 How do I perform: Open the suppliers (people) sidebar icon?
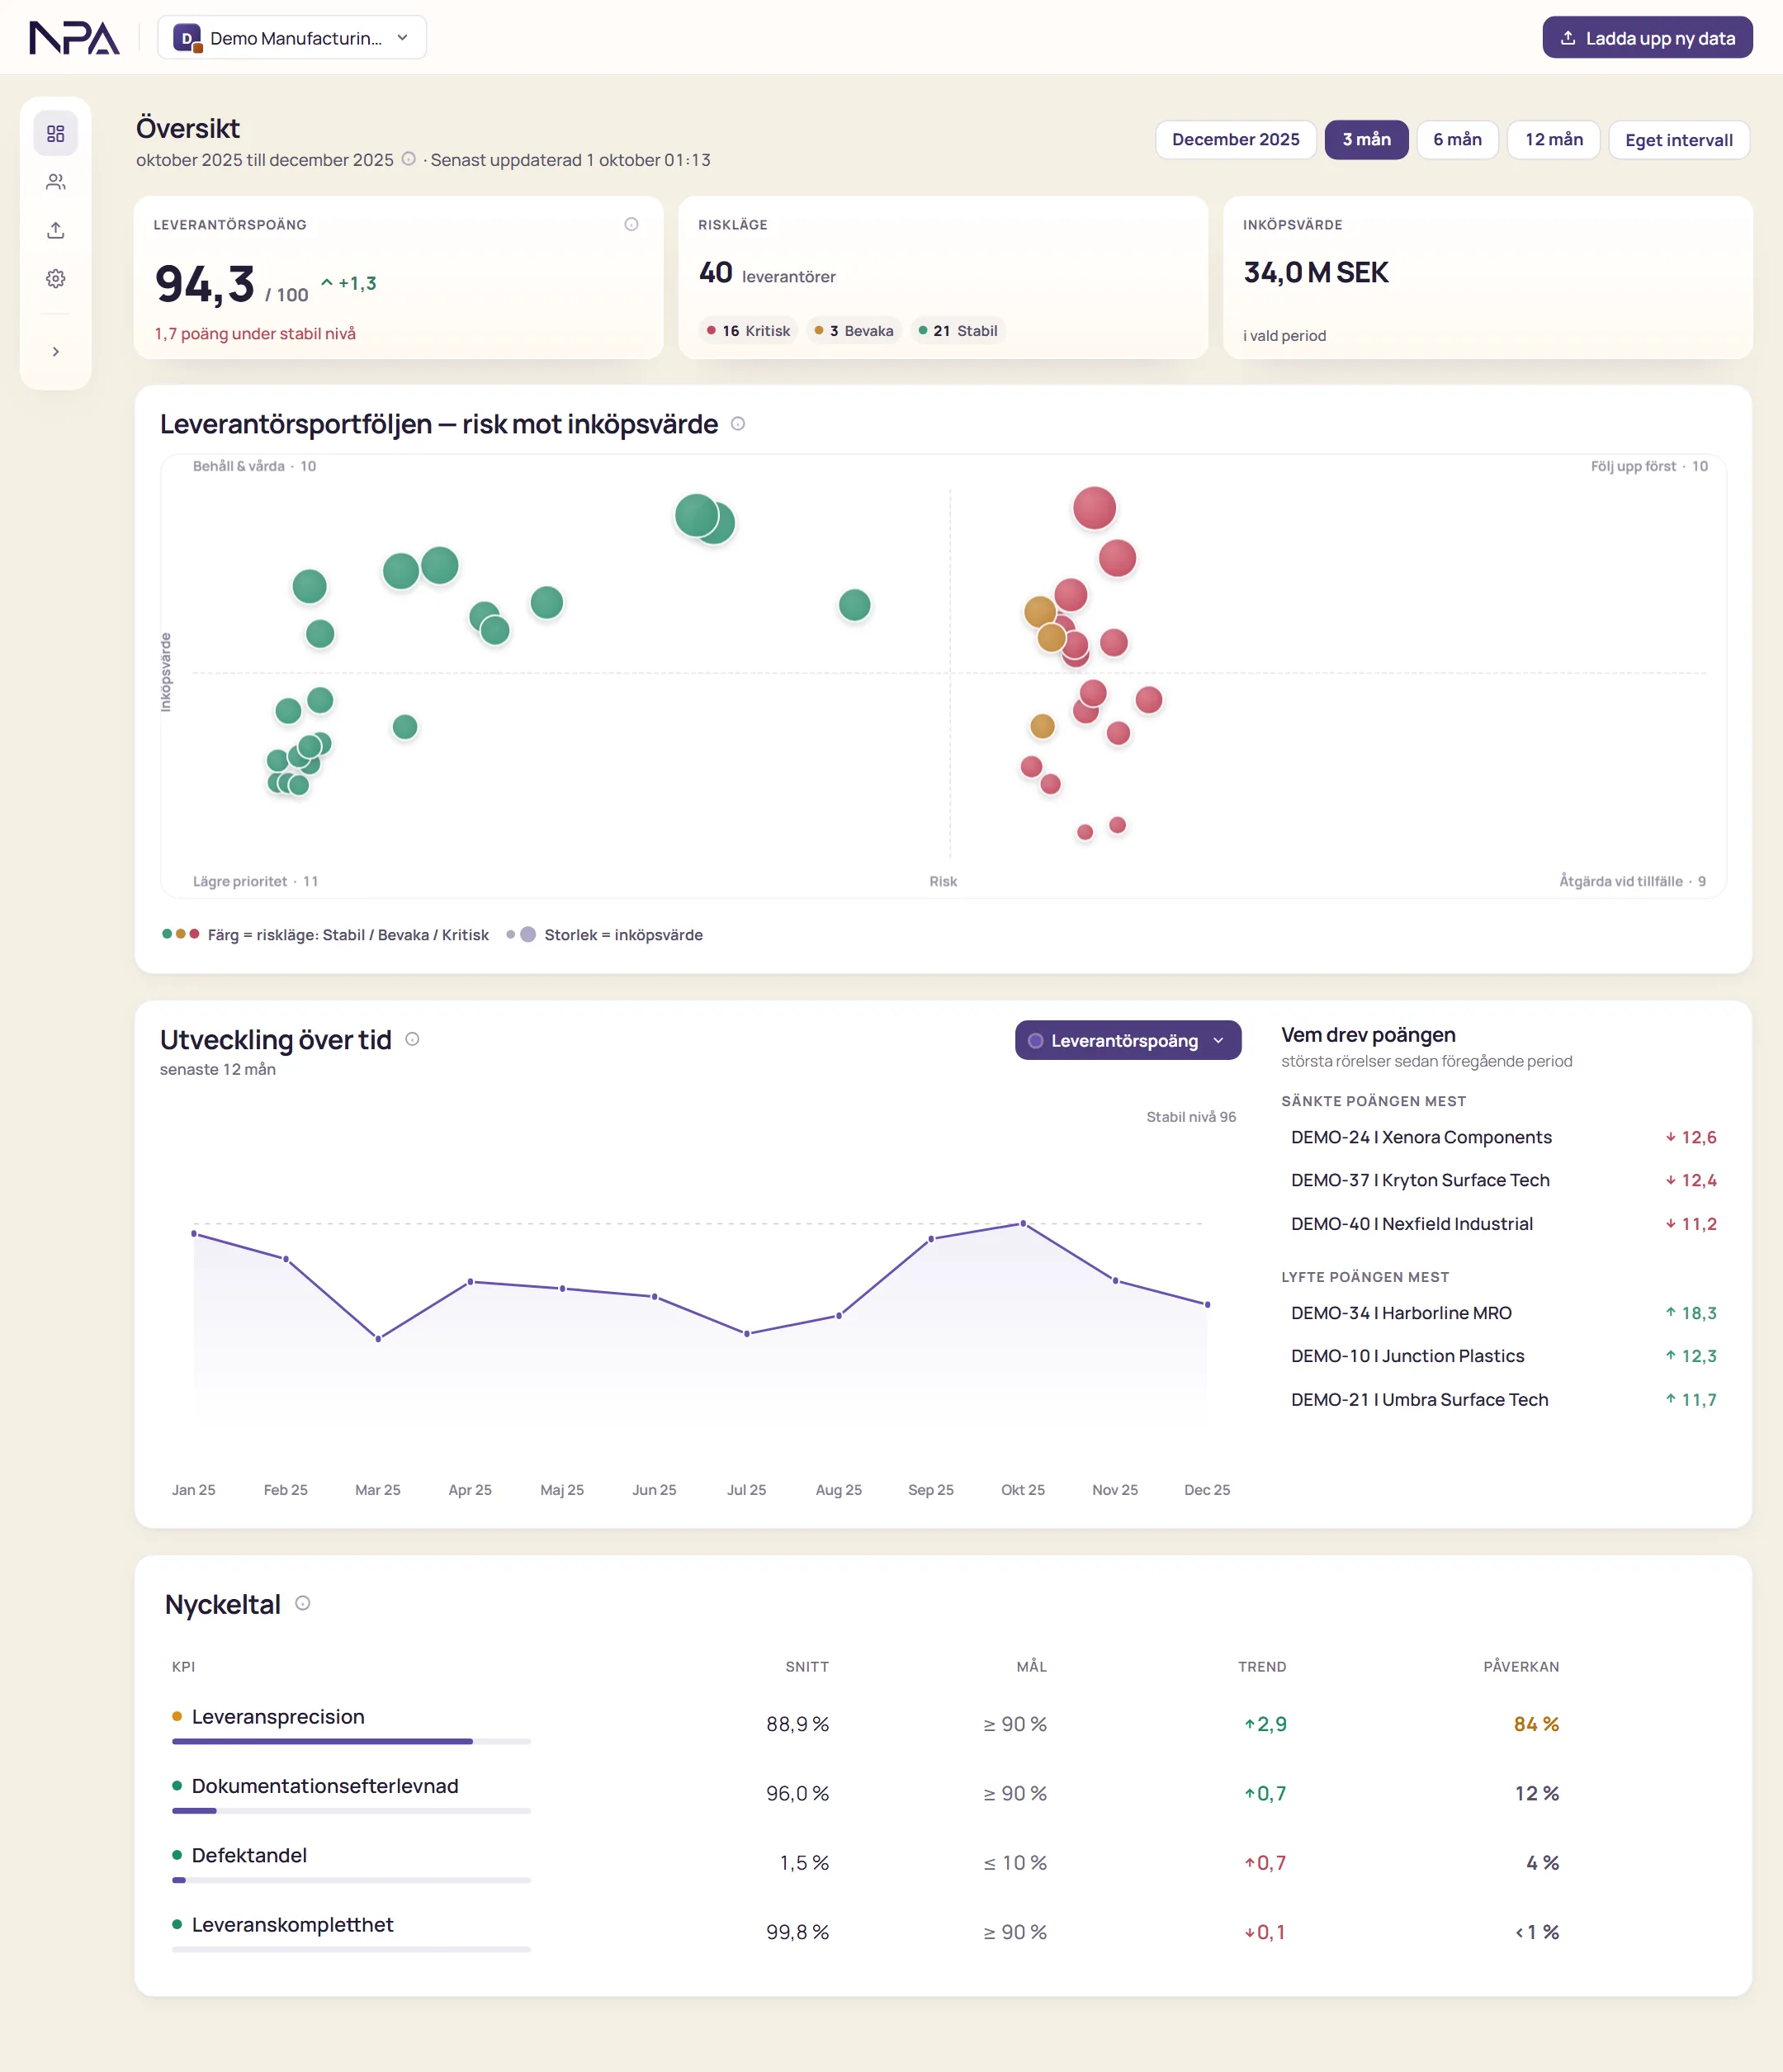tap(56, 182)
